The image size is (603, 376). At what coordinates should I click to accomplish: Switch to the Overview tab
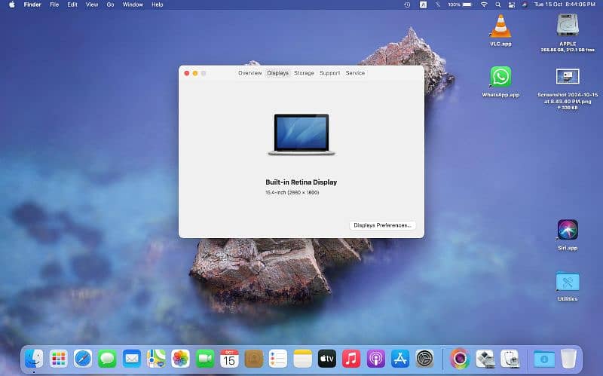click(249, 73)
